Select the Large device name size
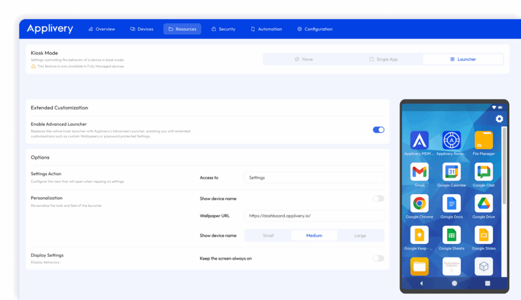 360,235
